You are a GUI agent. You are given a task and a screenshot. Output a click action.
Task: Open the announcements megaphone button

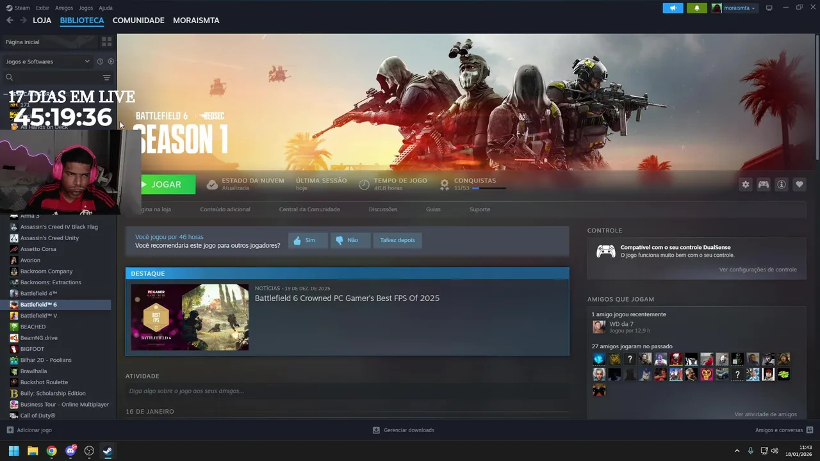coord(673,8)
